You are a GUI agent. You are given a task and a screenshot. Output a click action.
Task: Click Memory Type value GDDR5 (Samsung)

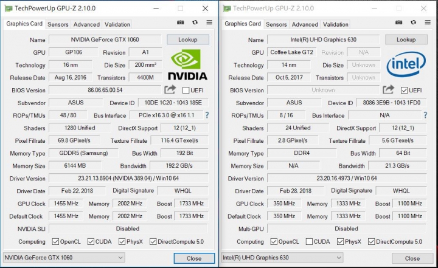coord(83,153)
